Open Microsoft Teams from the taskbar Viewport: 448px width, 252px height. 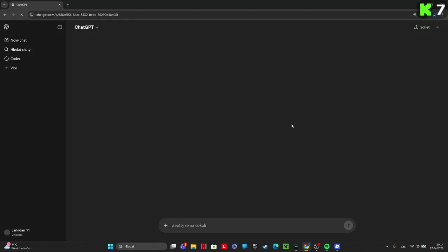tap(183, 246)
